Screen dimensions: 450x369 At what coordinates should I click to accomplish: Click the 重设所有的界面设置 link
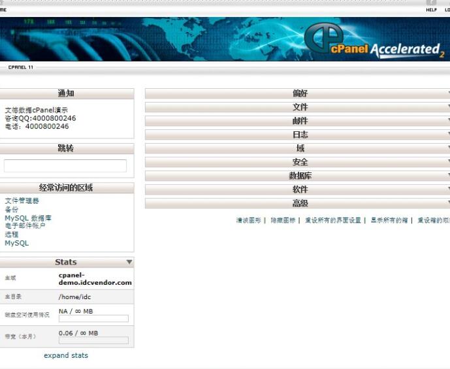point(333,220)
